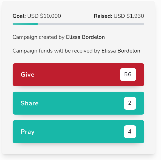Click the unfilled gray part of progress bar
The image size is (161, 160).
pyautogui.click(x=91, y=24)
